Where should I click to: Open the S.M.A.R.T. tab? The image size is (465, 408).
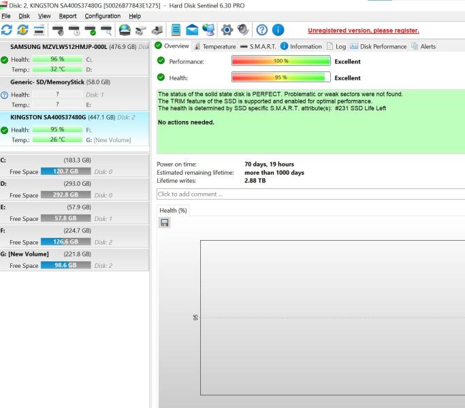pos(257,46)
